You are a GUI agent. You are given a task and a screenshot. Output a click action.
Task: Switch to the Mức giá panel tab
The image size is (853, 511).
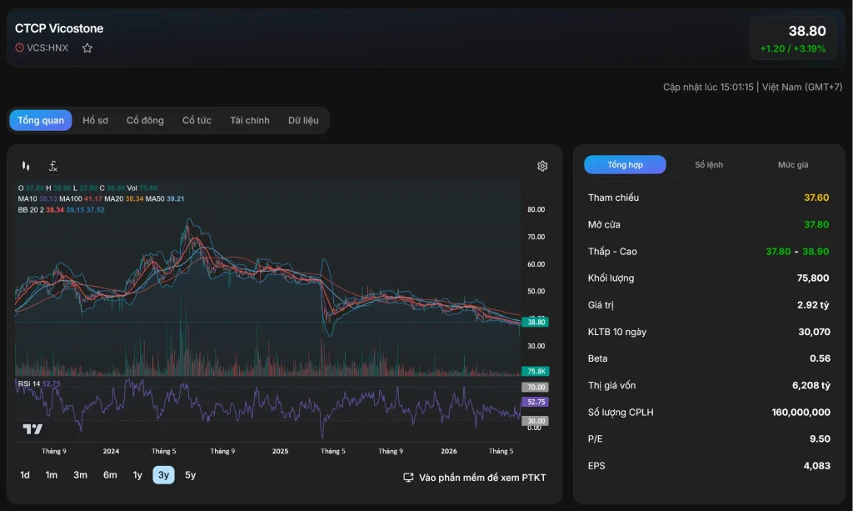click(793, 165)
